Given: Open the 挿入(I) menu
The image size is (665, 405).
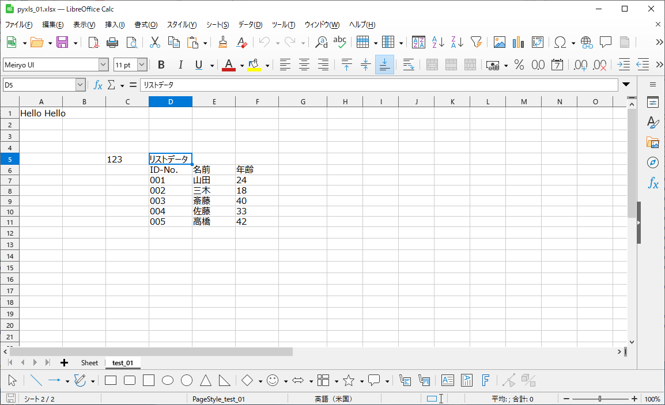Looking at the screenshot, I should pos(115,25).
